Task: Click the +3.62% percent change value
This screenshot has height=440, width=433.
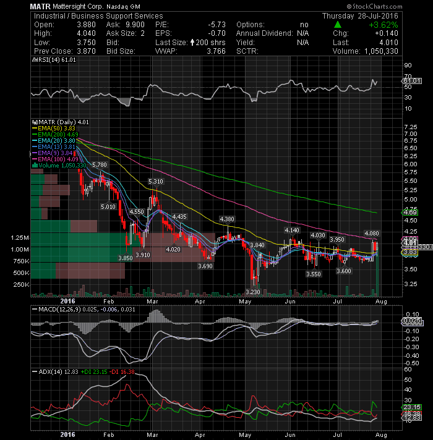Action: tap(384, 25)
